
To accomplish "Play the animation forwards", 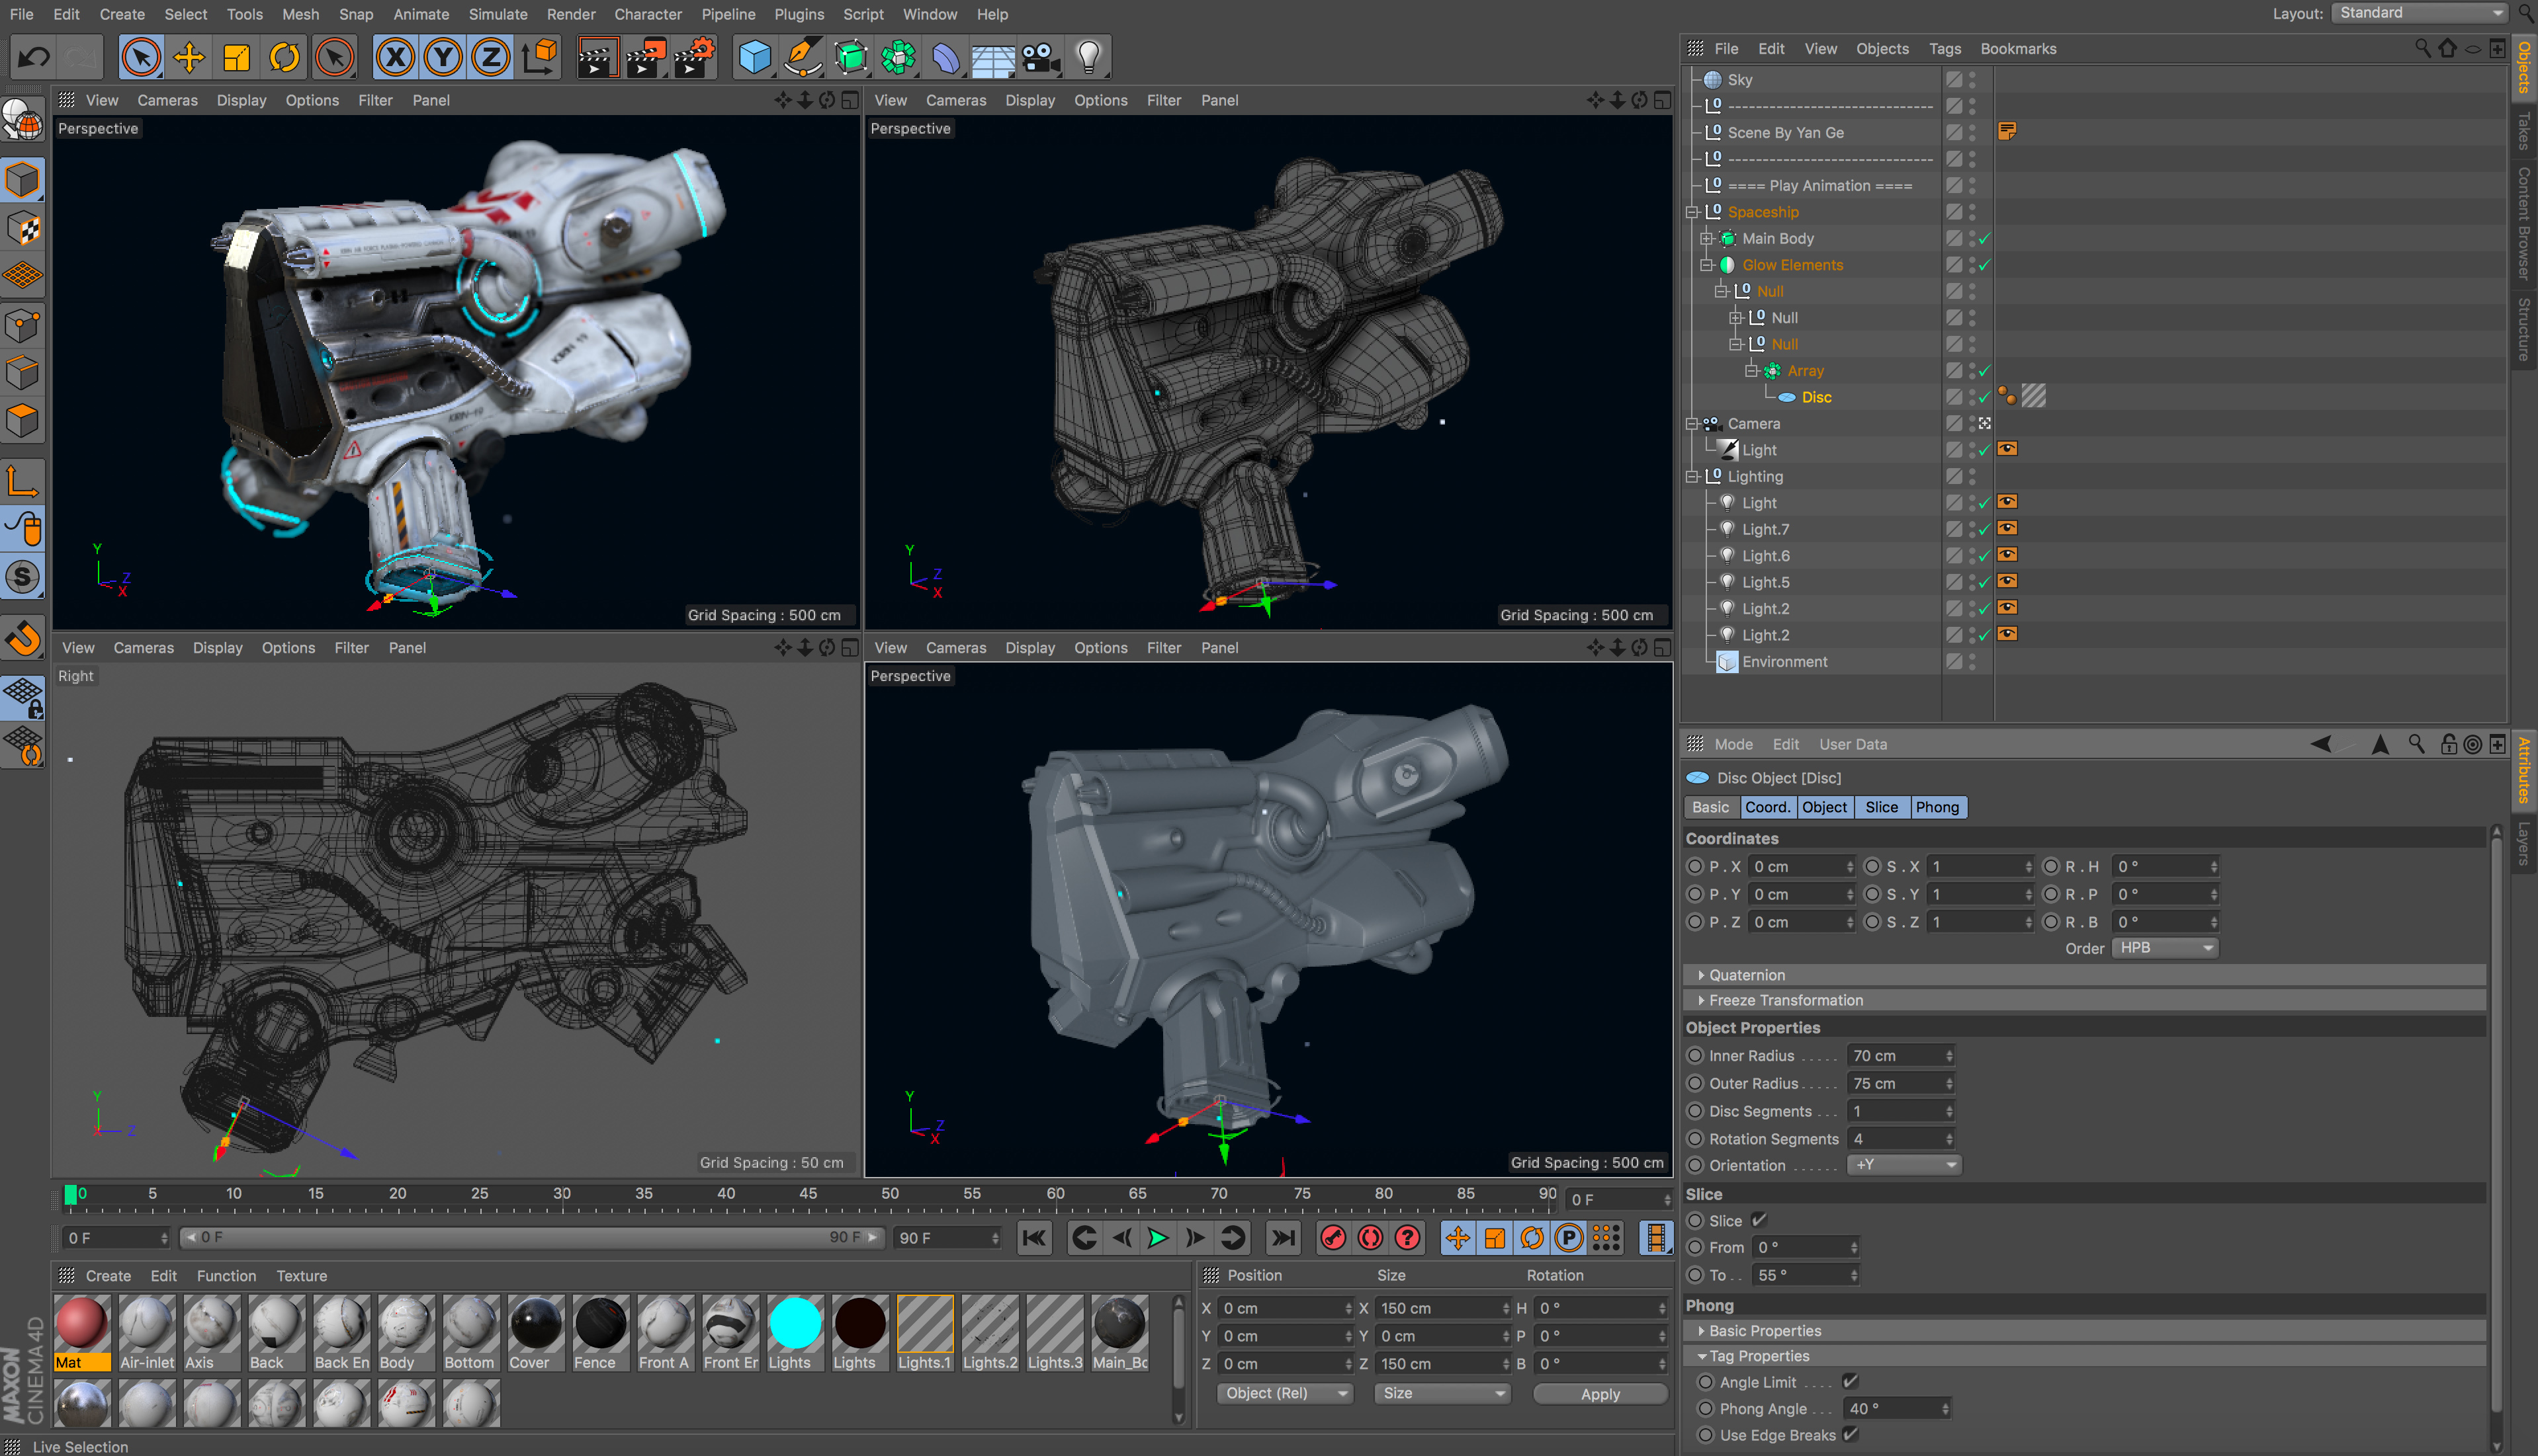I will 1157,1238.
